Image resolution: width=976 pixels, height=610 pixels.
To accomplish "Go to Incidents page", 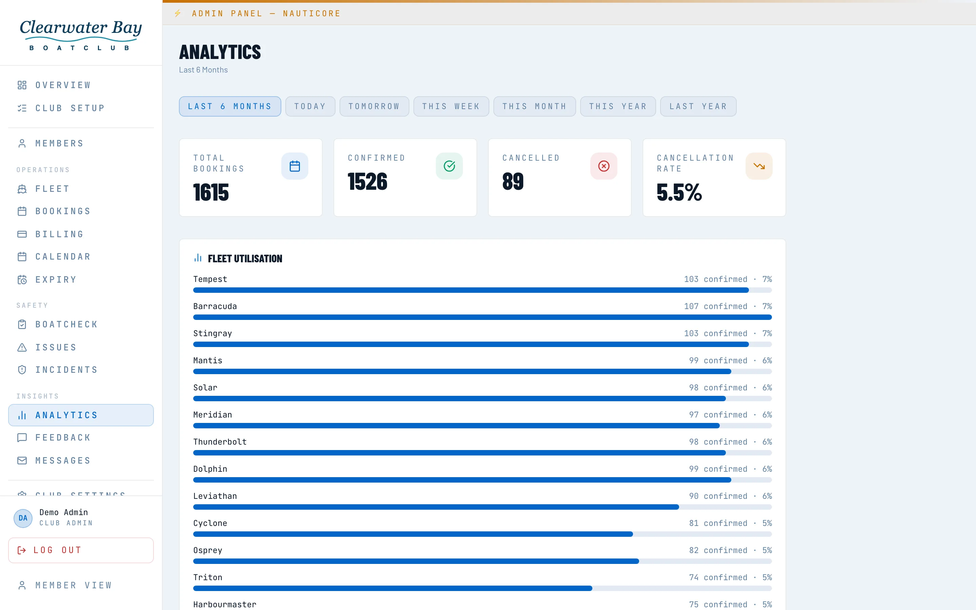I will point(81,370).
